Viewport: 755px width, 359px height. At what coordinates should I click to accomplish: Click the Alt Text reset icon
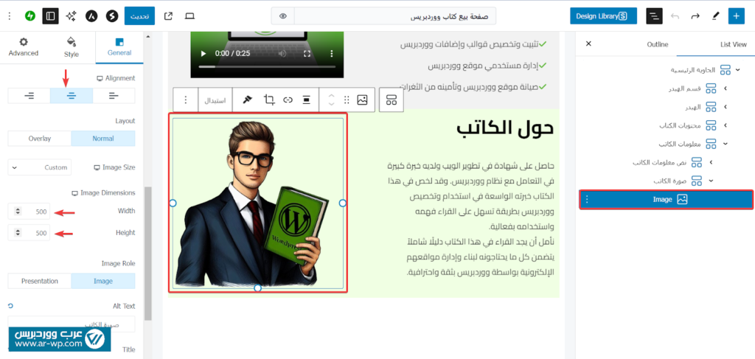[x=10, y=306]
